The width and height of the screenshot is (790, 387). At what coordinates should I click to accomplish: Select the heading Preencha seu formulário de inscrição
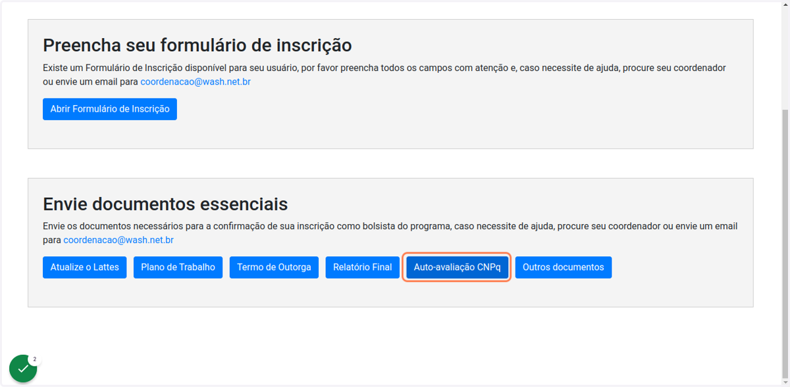coord(197,45)
